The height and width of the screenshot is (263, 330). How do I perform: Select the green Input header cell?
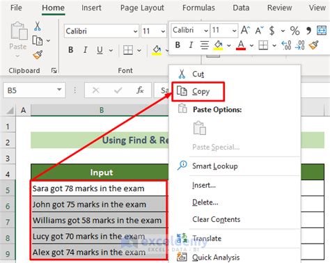click(100, 172)
